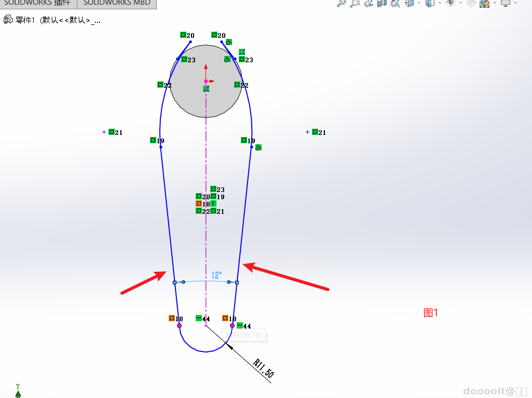The width and height of the screenshot is (532, 398).
Task: Click the Dynamic Annotation Views icon
Action: pos(395,4)
